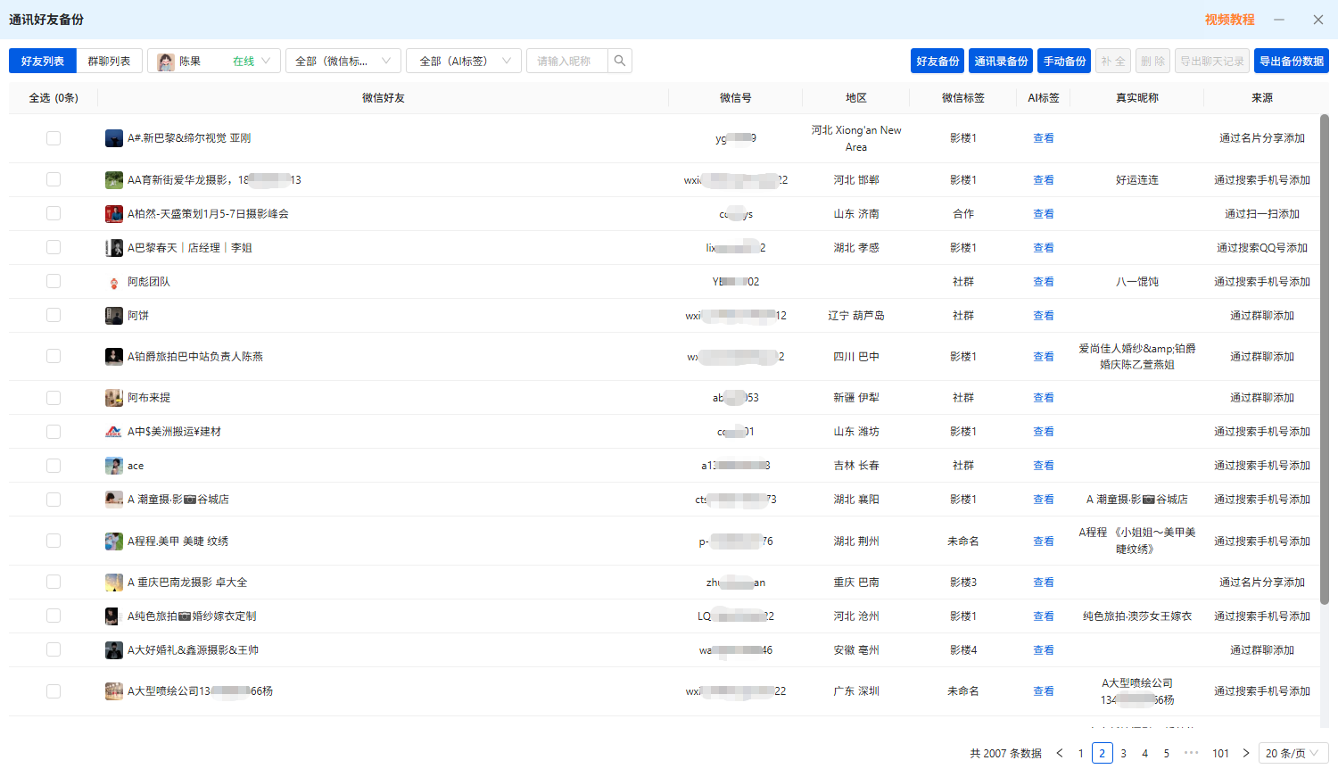Click region cell 辽宁 葫芦岛

coord(856,316)
